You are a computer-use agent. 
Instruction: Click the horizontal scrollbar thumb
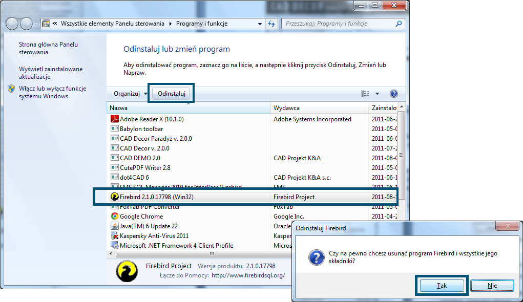coord(212,254)
